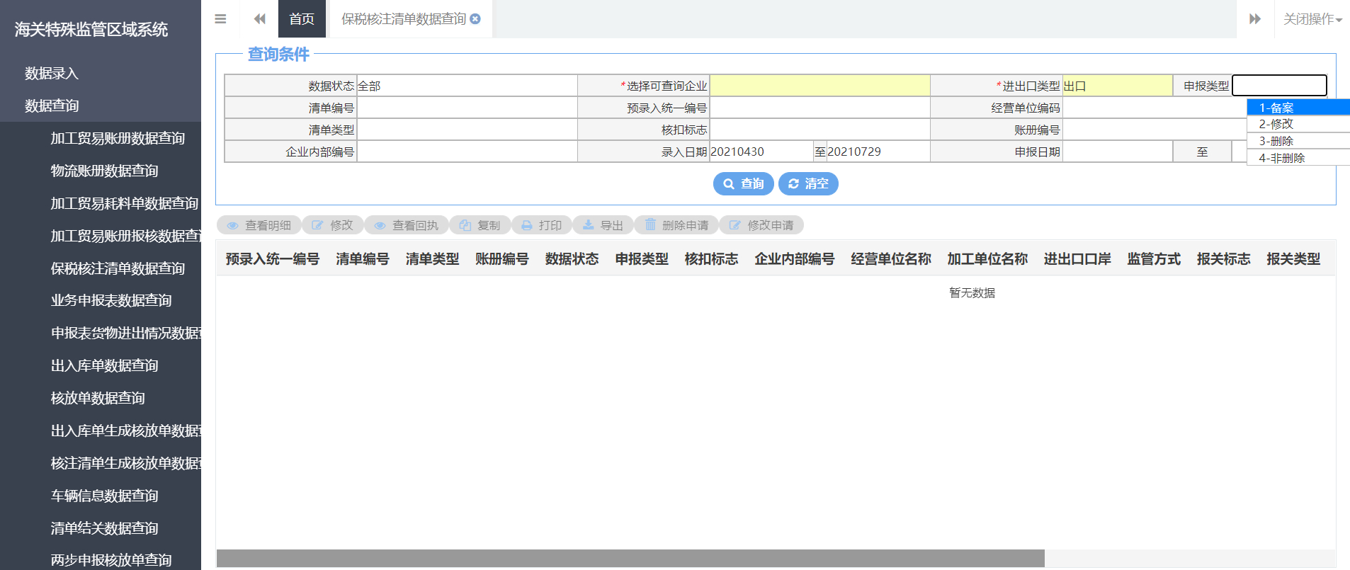Open 核放单数据查询 in the sidebar
Viewport: 1350px width, 570px height.
point(98,398)
